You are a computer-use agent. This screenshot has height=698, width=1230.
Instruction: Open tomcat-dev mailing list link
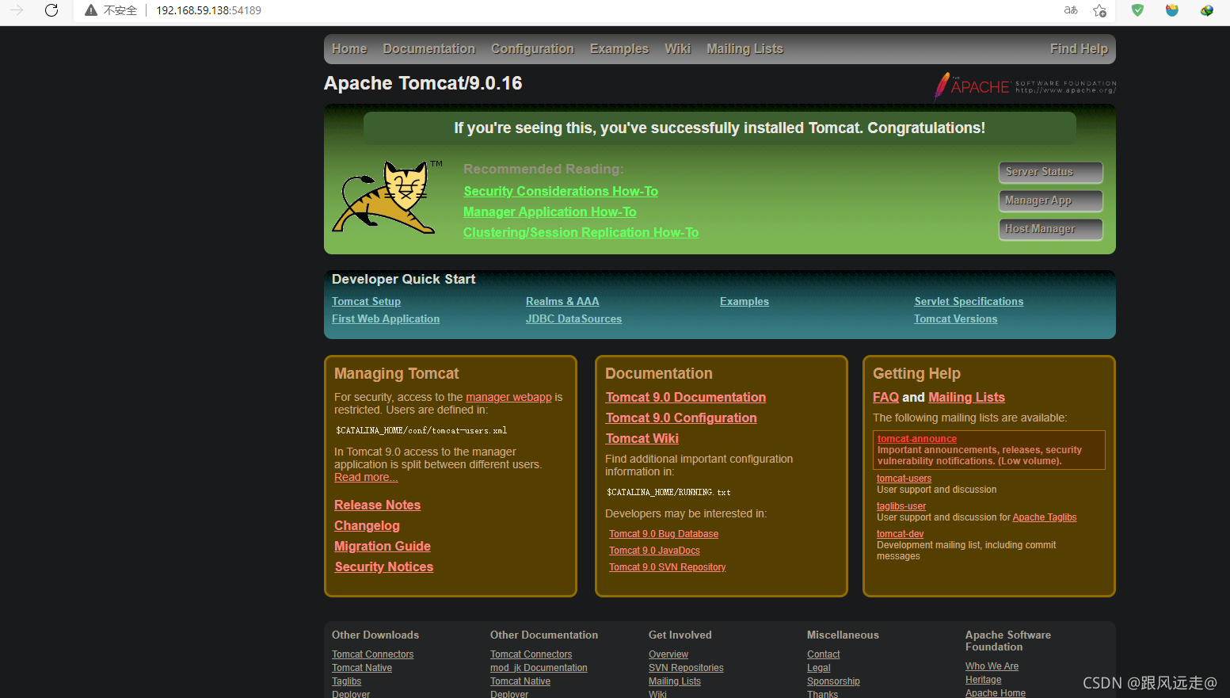[x=900, y=534]
